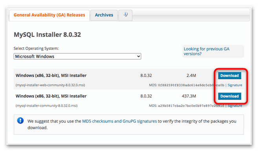Switch to the Archives tab
This screenshot has height=151, width=258.
coord(104,15)
